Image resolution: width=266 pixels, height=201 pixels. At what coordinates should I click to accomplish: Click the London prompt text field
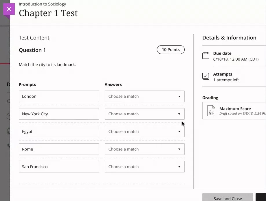pos(59,96)
